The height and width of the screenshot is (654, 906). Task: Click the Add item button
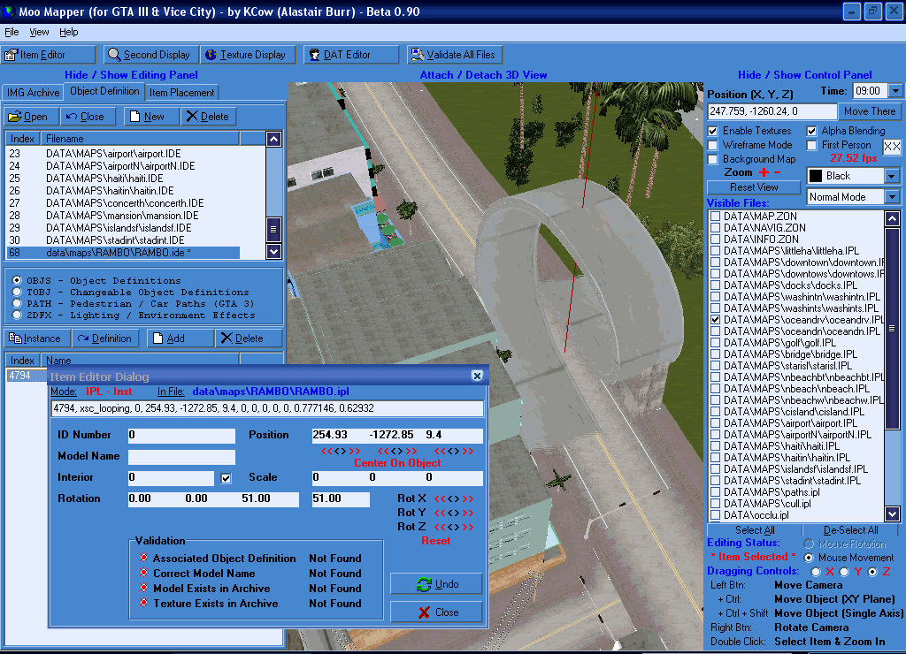[180, 338]
